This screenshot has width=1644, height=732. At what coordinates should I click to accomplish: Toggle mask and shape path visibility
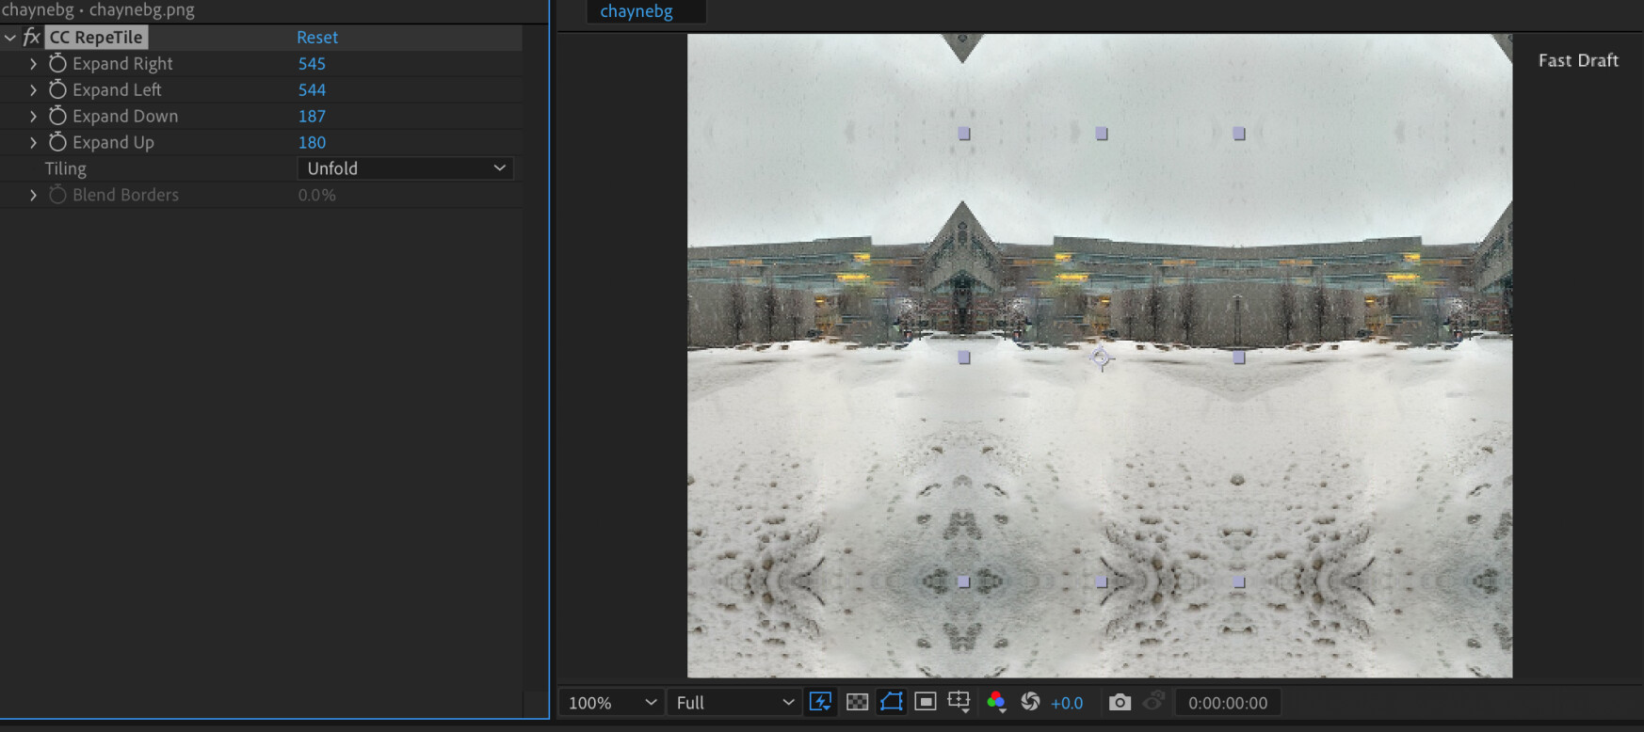891,702
